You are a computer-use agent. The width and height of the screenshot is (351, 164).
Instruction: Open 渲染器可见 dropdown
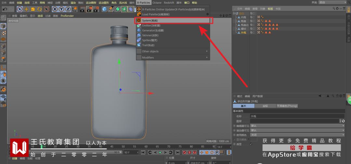click(297, 130)
